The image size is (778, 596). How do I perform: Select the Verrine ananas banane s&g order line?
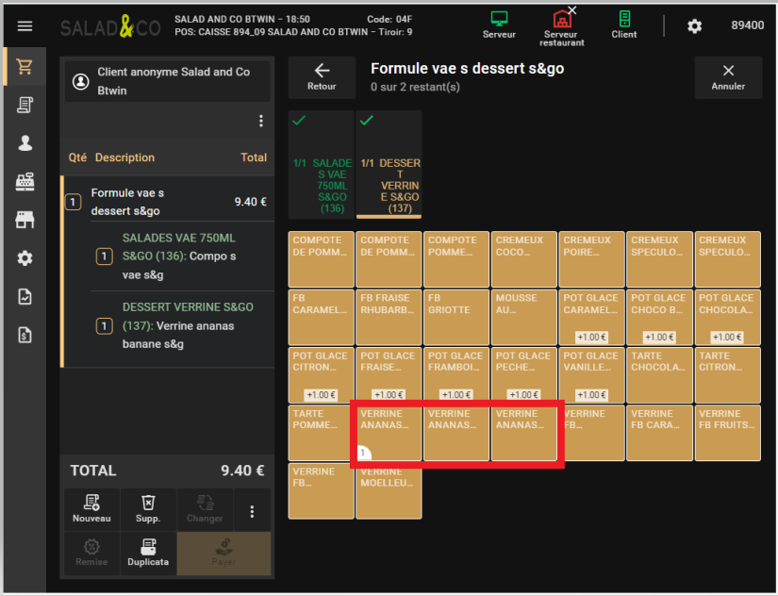(183, 325)
